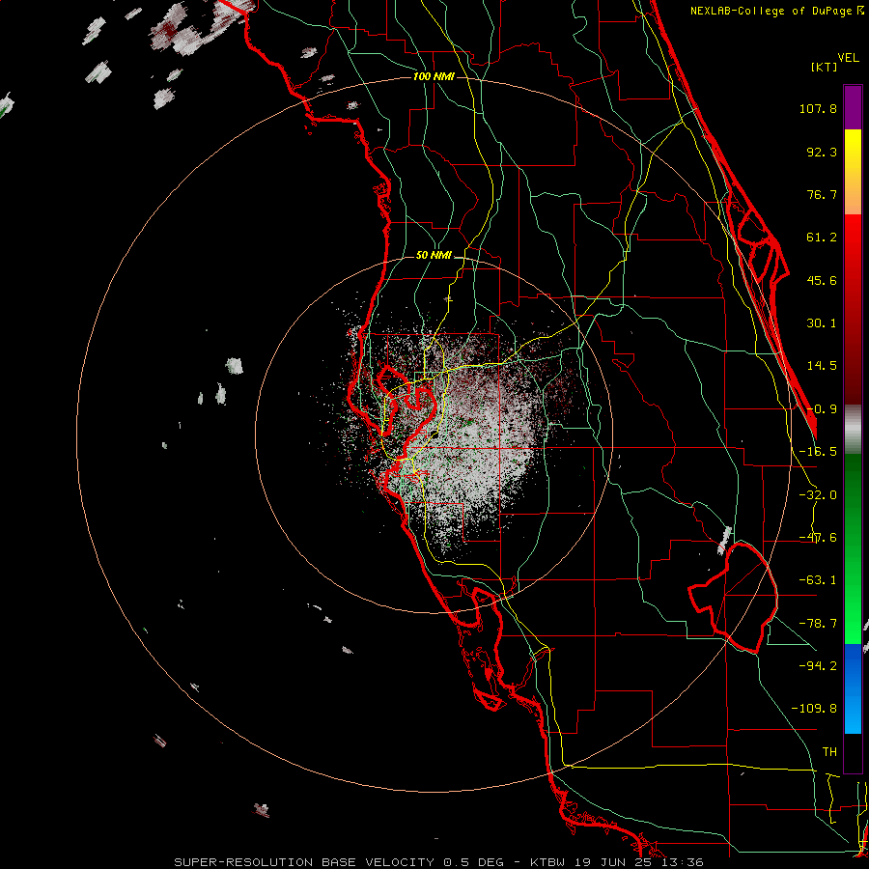
Task: Click the -63.1 velocity scale value
Action: (x=818, y=580)
